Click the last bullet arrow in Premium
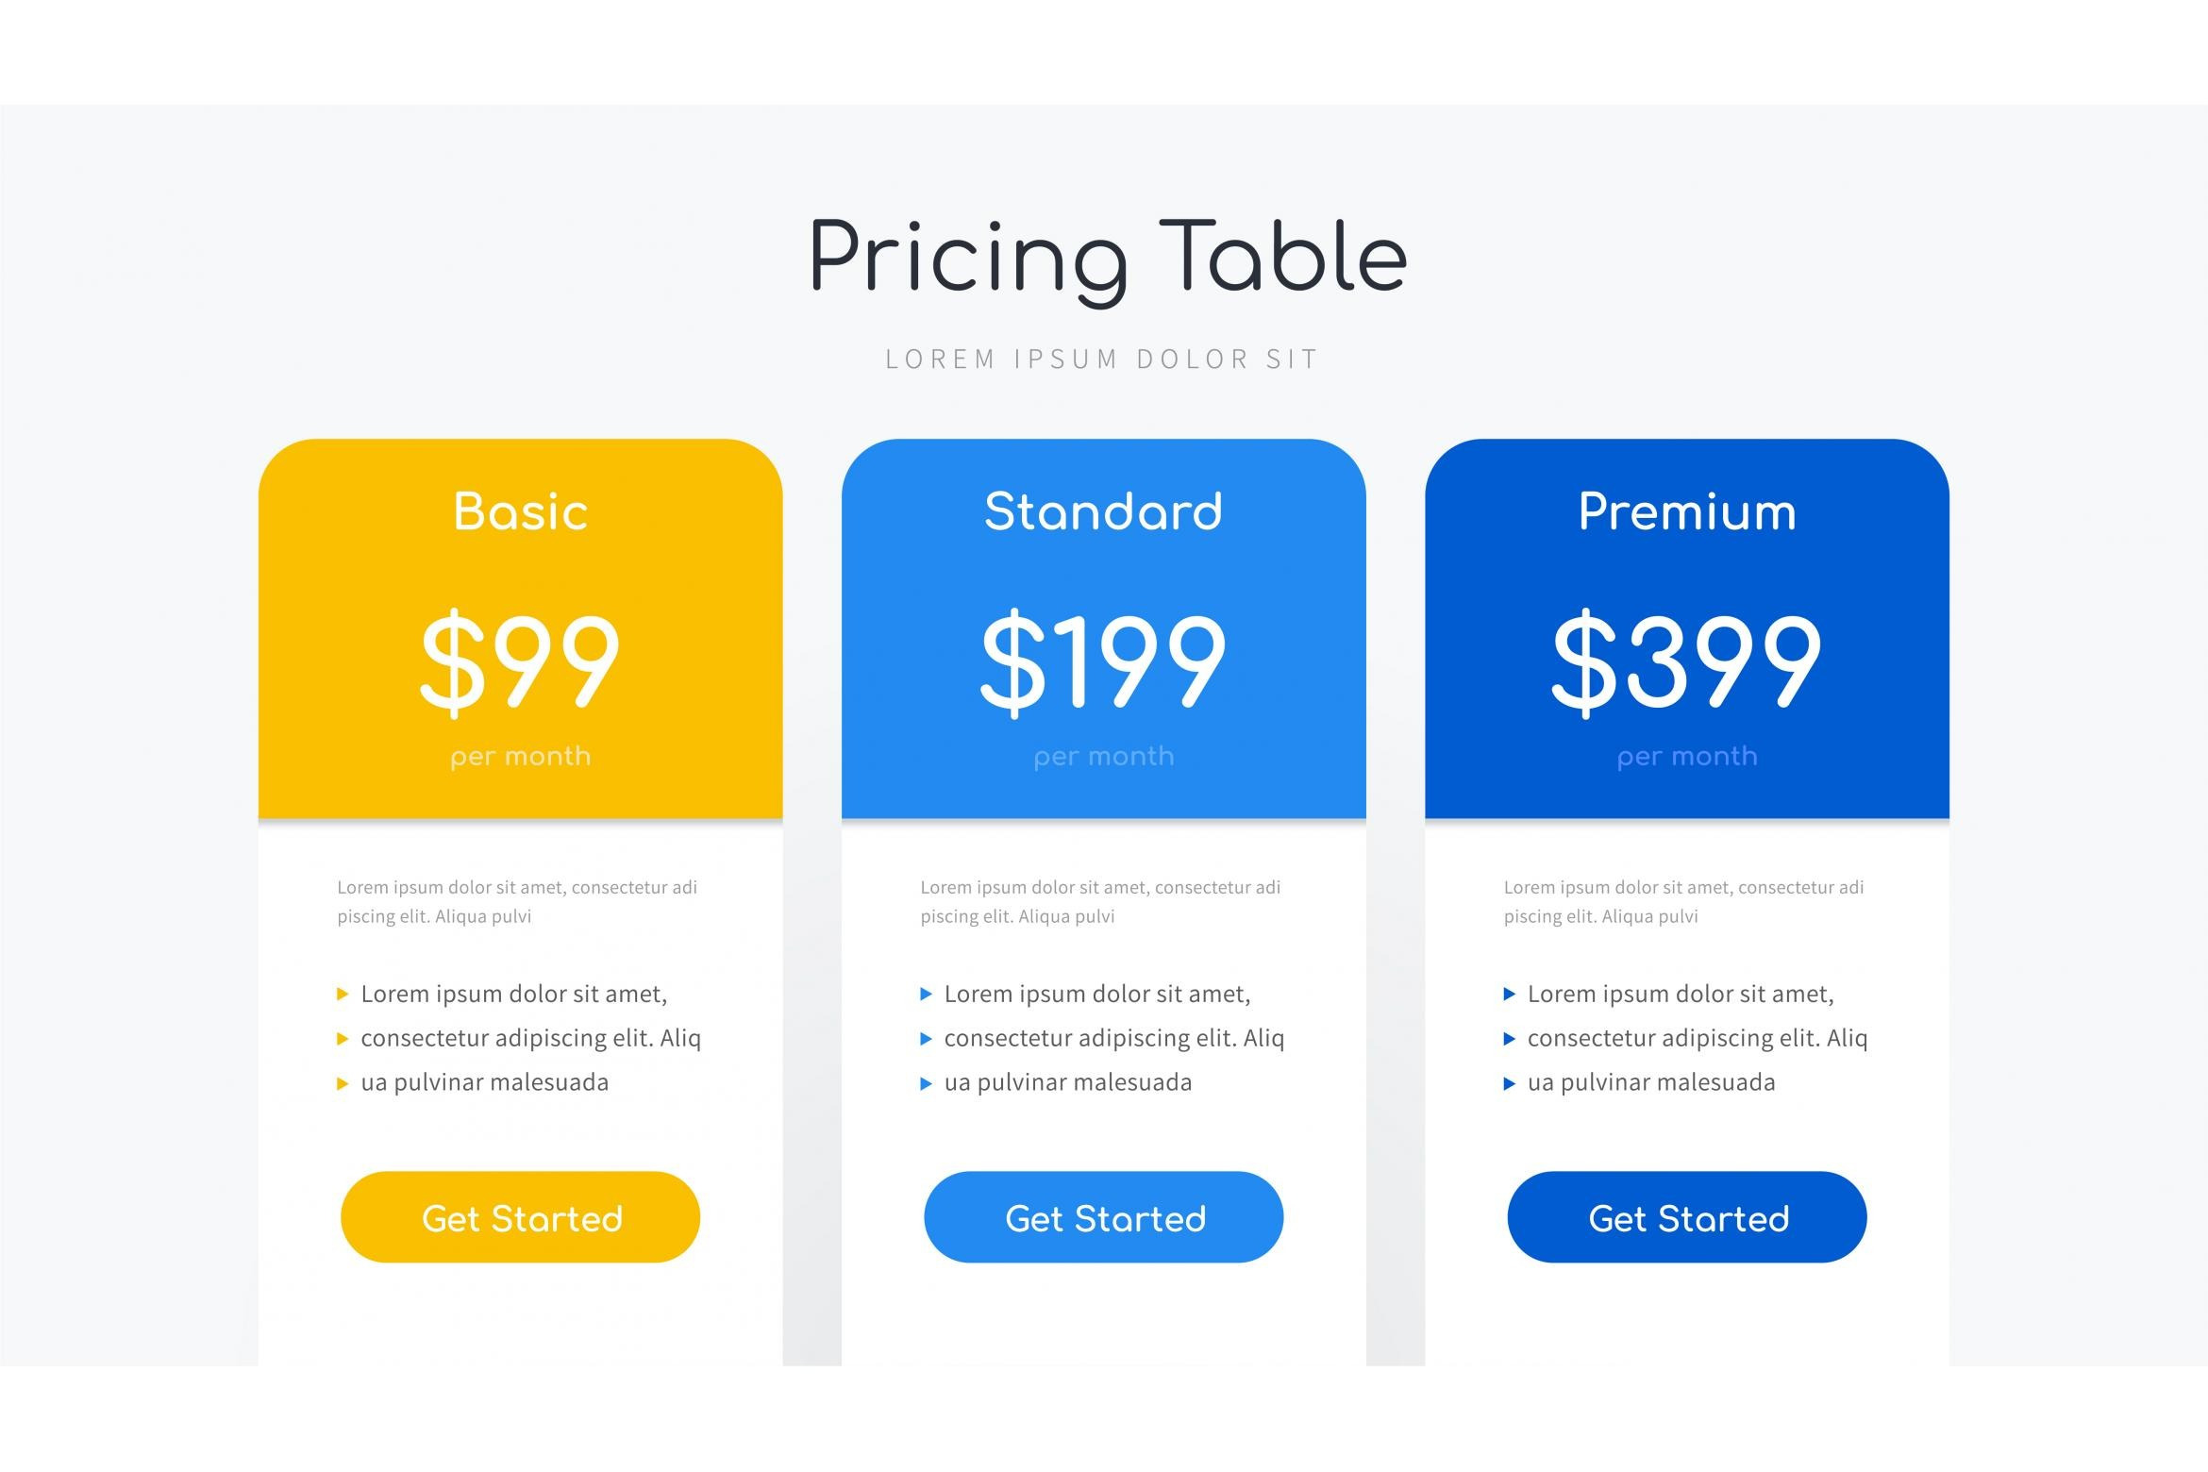Image resolution: width=2208 pixels, height=1472 pixels. click(x=1509, y=1083)
